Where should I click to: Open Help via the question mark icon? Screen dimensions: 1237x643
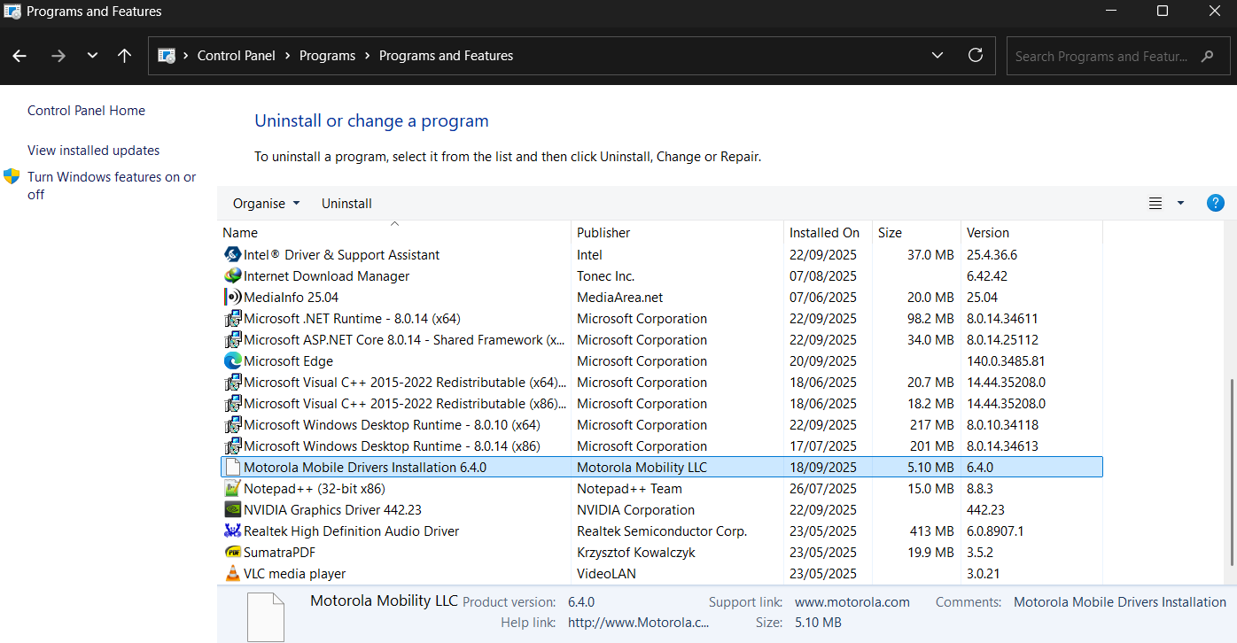(1215, 203)
